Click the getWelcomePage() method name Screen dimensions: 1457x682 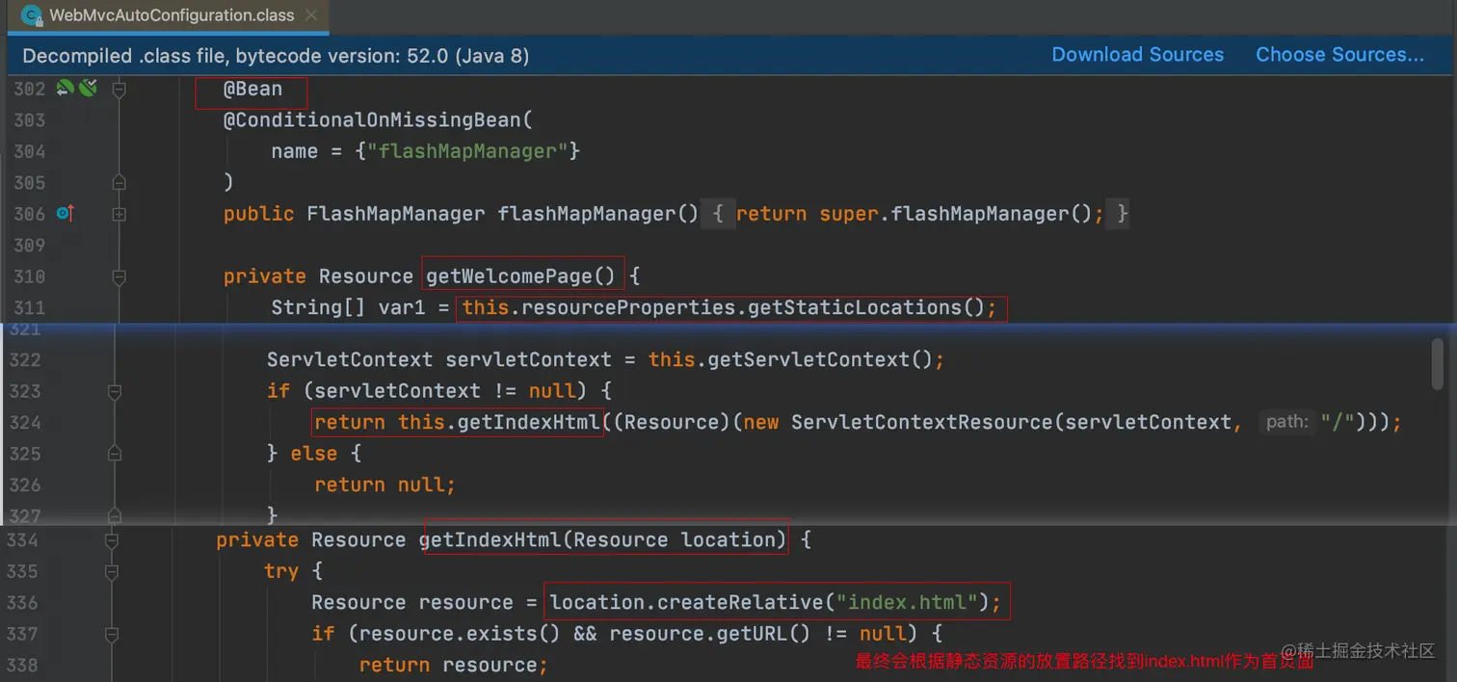point(520,276)
